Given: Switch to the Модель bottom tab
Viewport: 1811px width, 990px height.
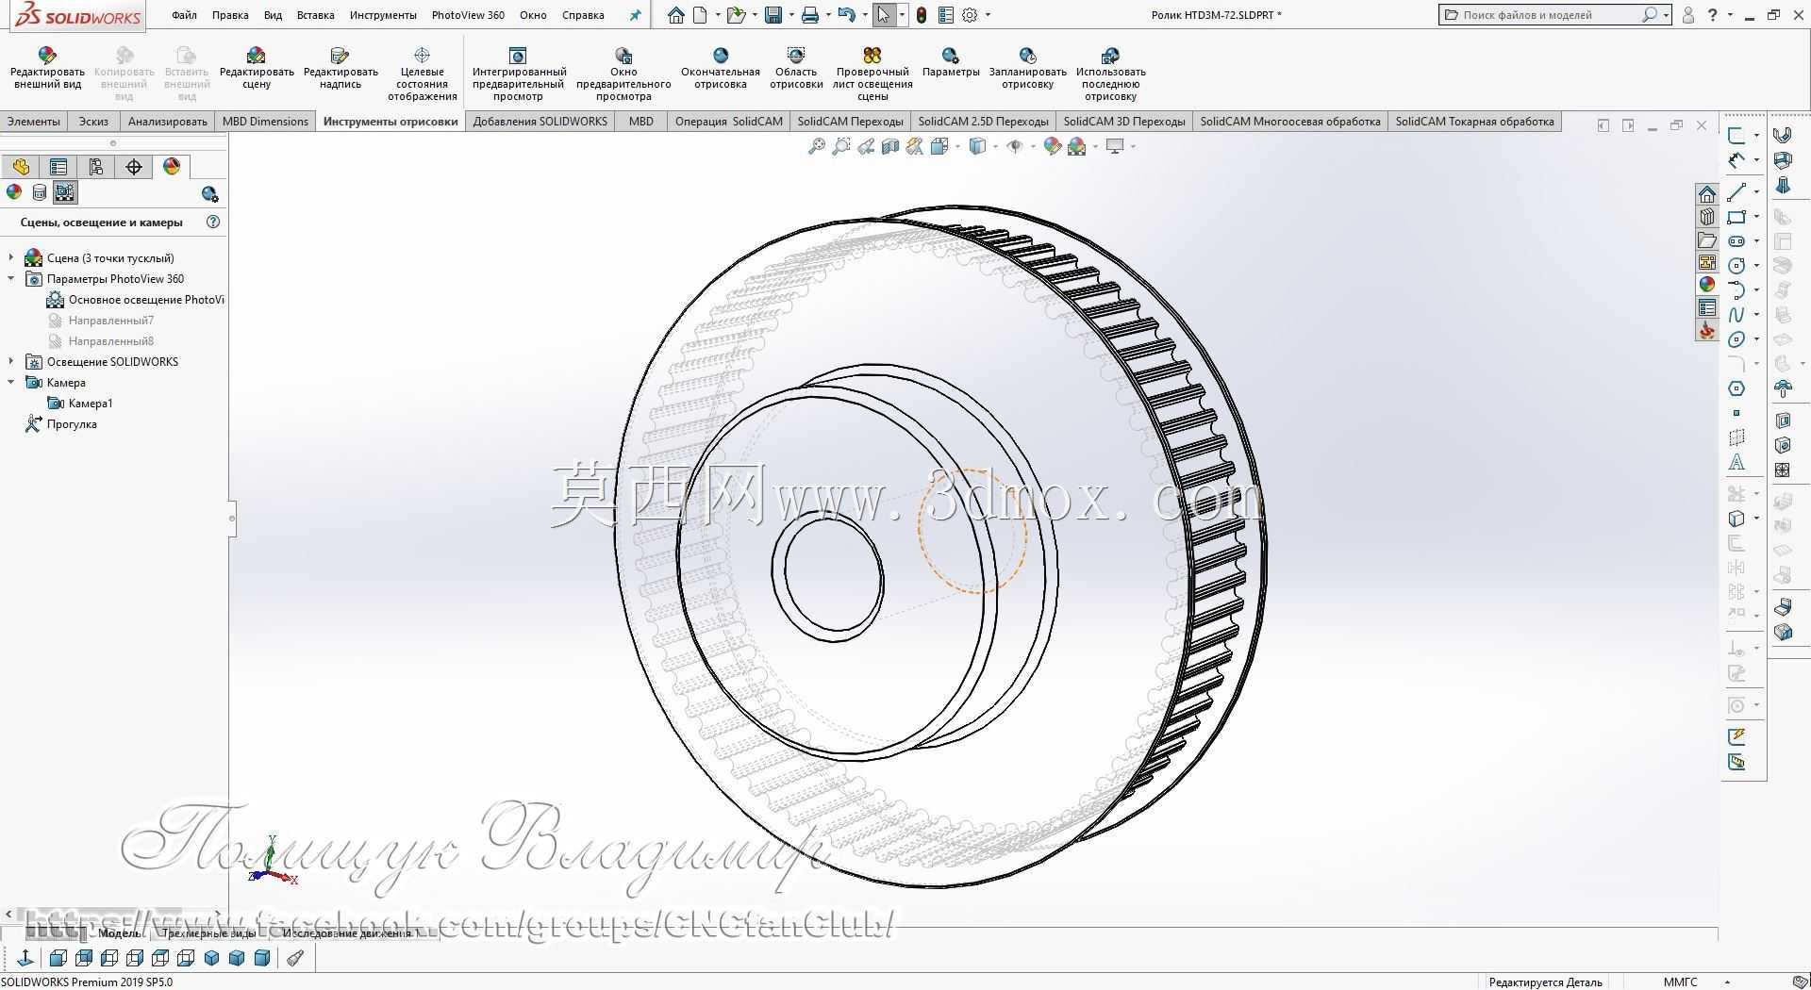Looking at the screenshot, I should click(x=120, y=933).
